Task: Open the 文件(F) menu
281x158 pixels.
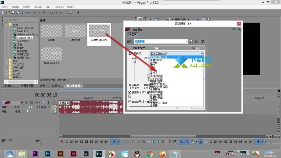Action: (5, 7)
